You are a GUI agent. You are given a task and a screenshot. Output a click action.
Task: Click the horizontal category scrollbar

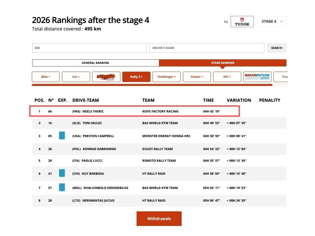tap(152, 85)
